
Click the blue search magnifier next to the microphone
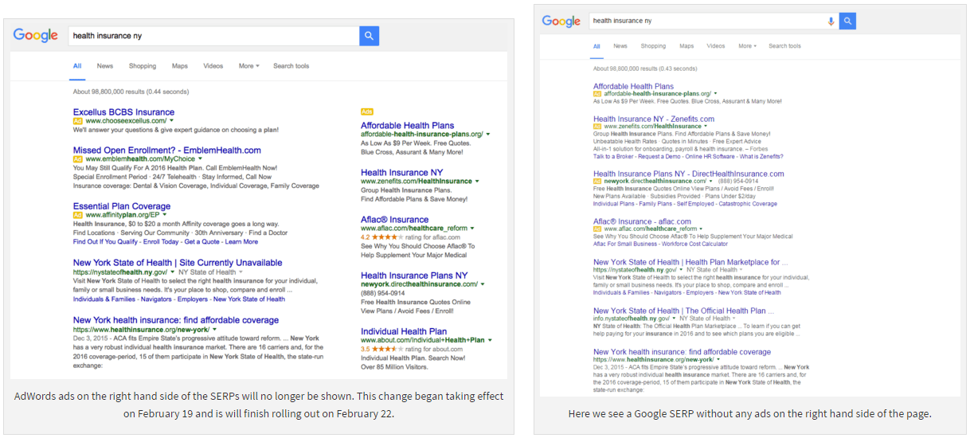[847, 21]
